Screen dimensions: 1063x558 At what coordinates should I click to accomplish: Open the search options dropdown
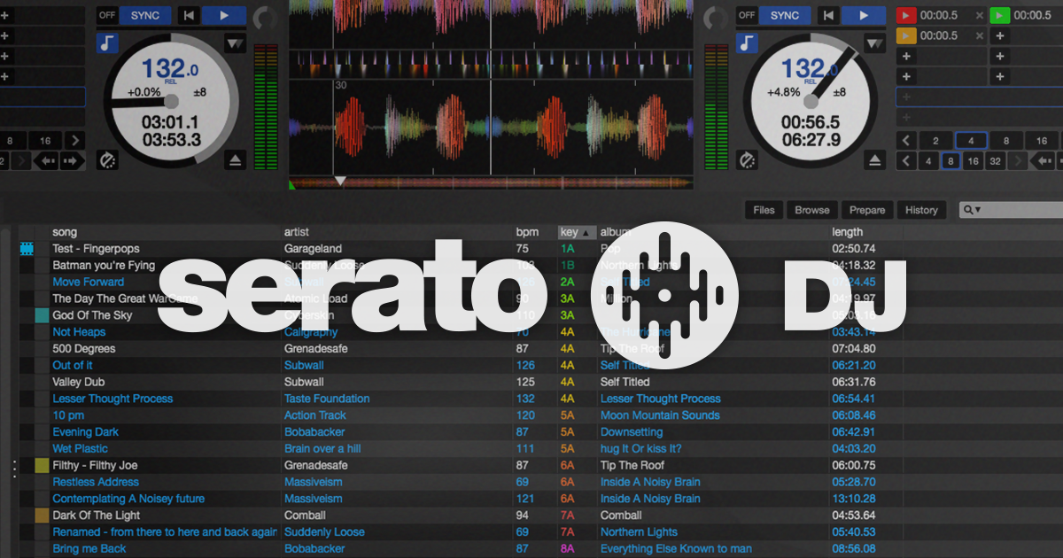tap(972, 210)
